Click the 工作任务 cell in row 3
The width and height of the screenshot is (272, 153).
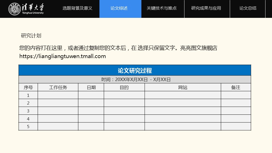pos(58,111)
